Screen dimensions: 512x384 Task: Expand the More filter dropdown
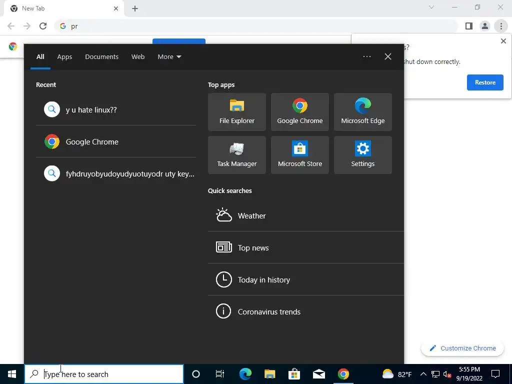[169, 57]
